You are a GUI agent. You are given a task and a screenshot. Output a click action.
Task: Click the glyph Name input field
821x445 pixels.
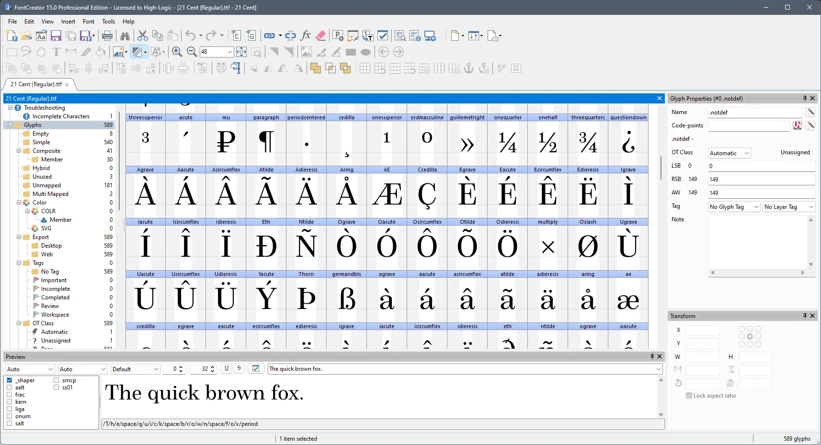click(x=754, y=113)
